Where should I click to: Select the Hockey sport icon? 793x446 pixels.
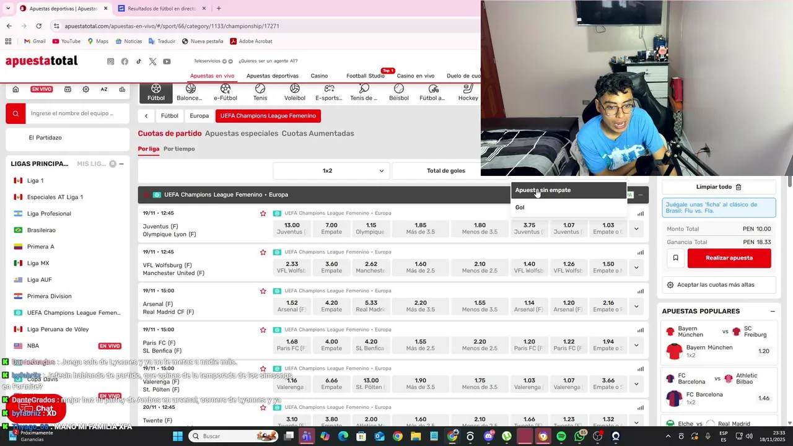coord(468,93)
